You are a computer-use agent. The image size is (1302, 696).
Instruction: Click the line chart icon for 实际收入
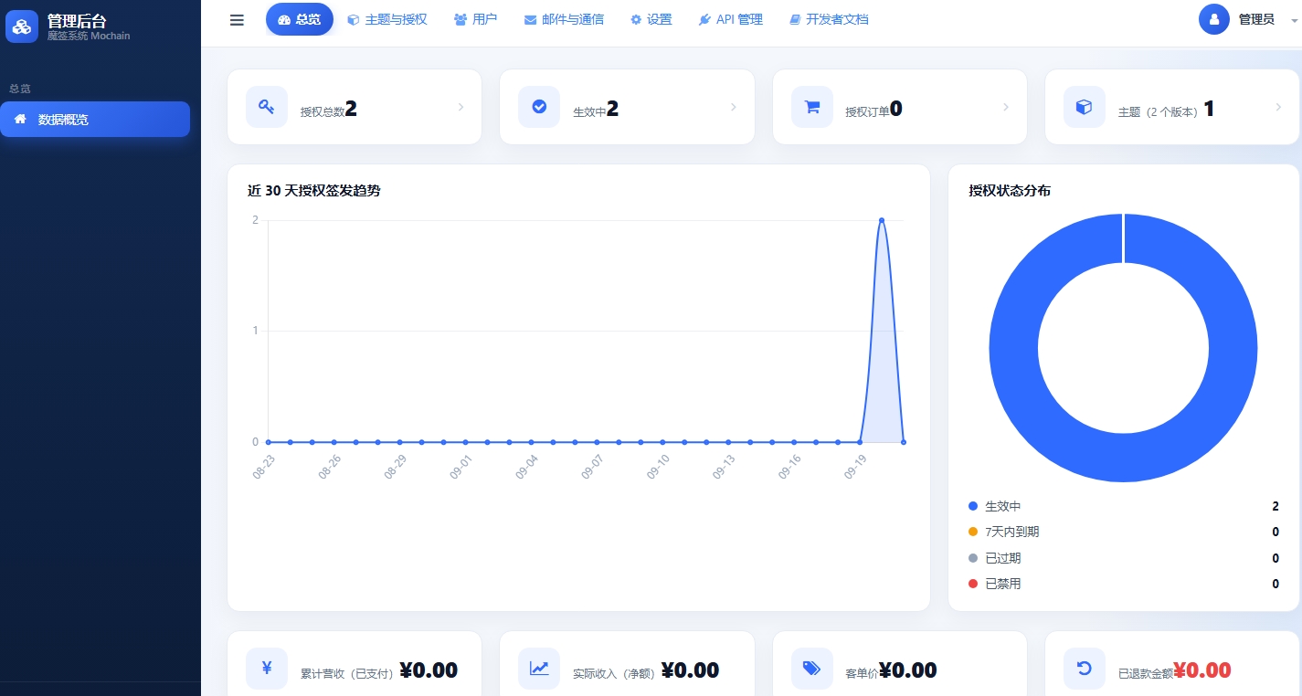click(539, 669)
